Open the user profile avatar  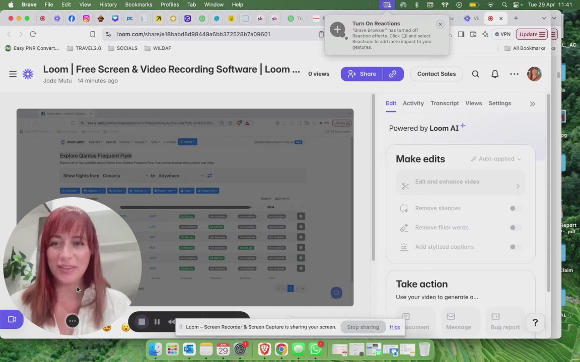(x=534, y=74)
